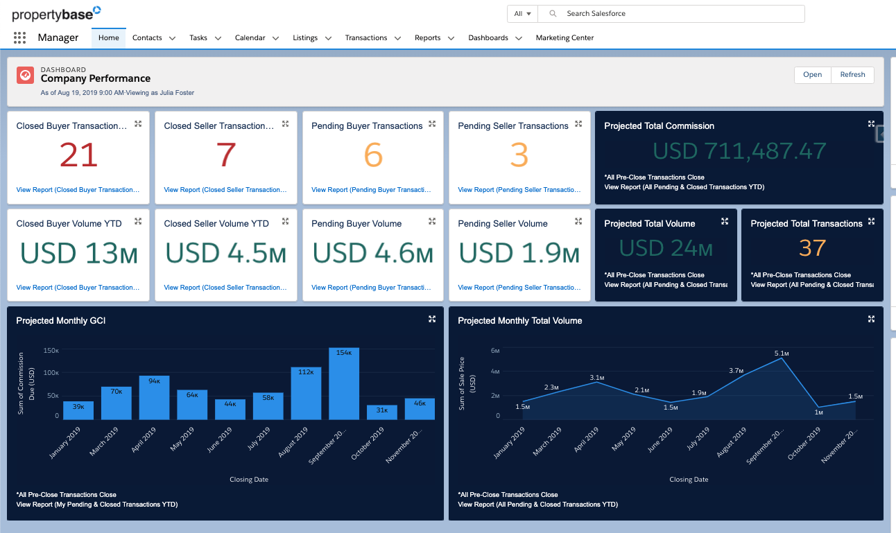The height and width of the screenshot is (533, 896).
Task: Switch to the Contacts tab
Action: coord(146,38)
